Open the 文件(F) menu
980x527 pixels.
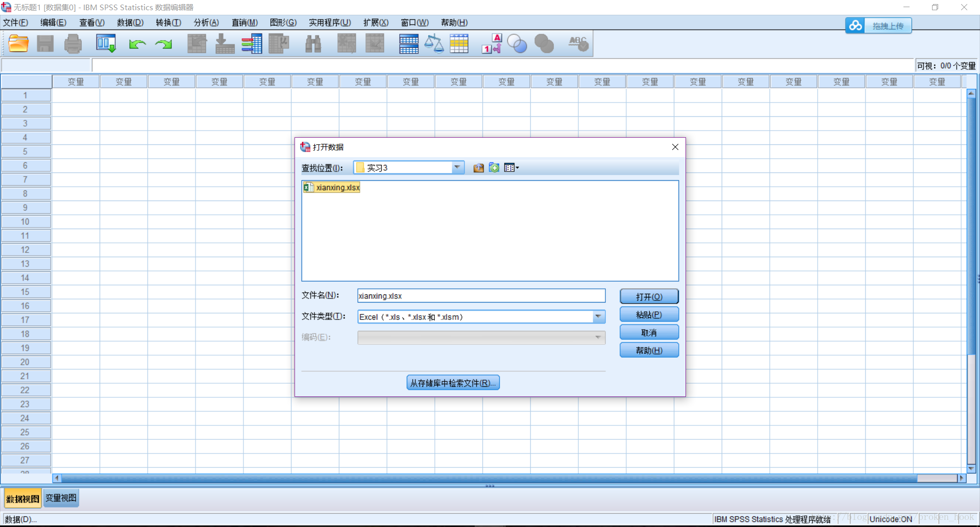pos(16,22)
